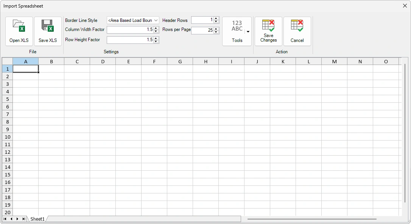Open the Border Line Style dropdown
The width and height of the screenshot is (411, 224).
pyautogui.click(x=133, y=20)
